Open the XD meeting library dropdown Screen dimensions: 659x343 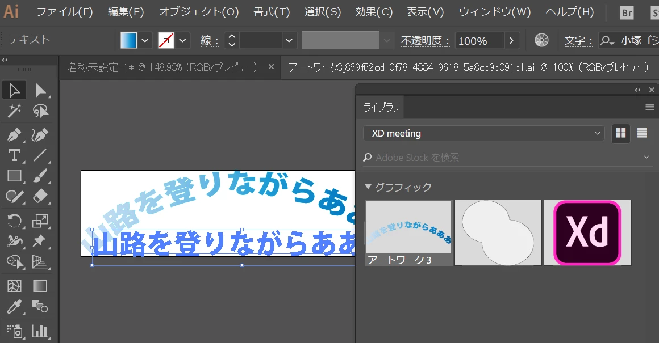(x=484, y=133)
